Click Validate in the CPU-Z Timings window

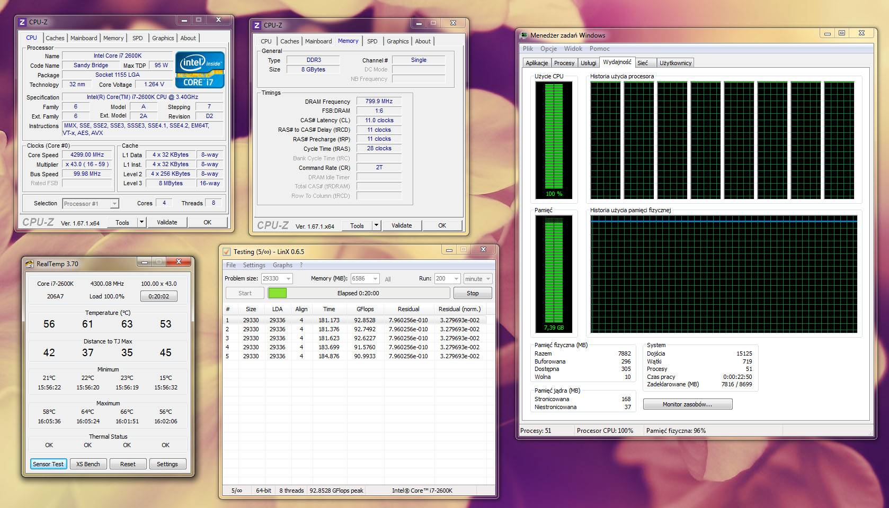click(x=402, y=226)
